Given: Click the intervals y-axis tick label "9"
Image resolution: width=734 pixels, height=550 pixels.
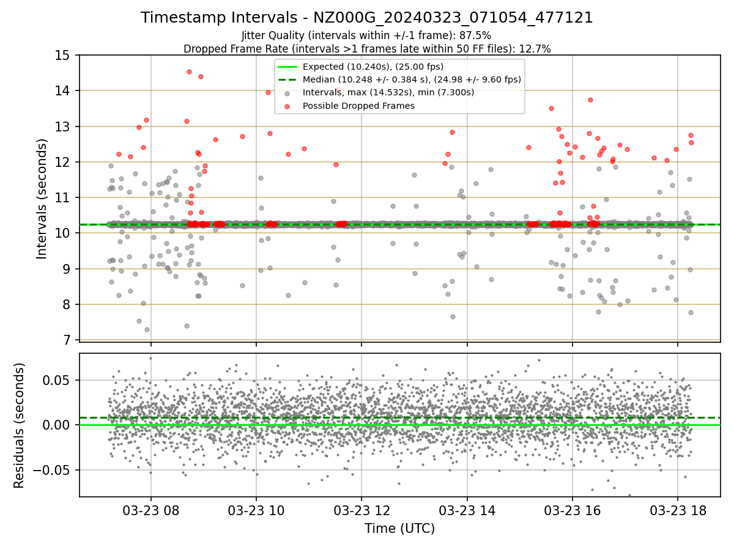Looking at the screenshot, I should tap(67, 269).
